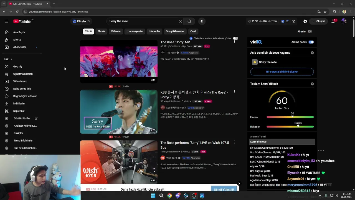Image resolution: width=355 pixels, height=200 pixels.
Task: Click 'Bir e-posta bildirimi oluştur' button
Action: 282,72
